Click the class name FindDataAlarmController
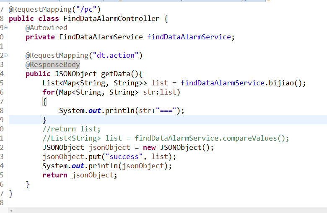 (112, 18)
